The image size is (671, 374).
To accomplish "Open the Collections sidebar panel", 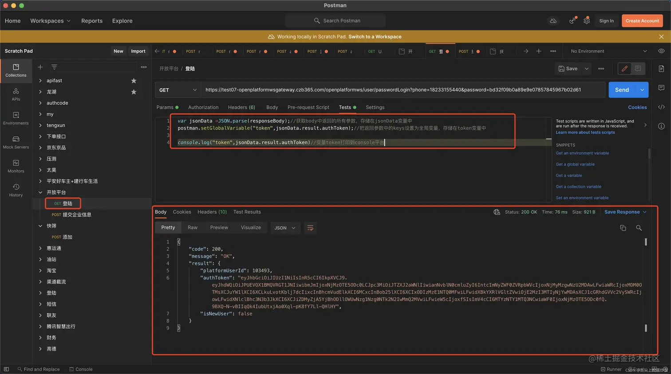I will 16,71.
